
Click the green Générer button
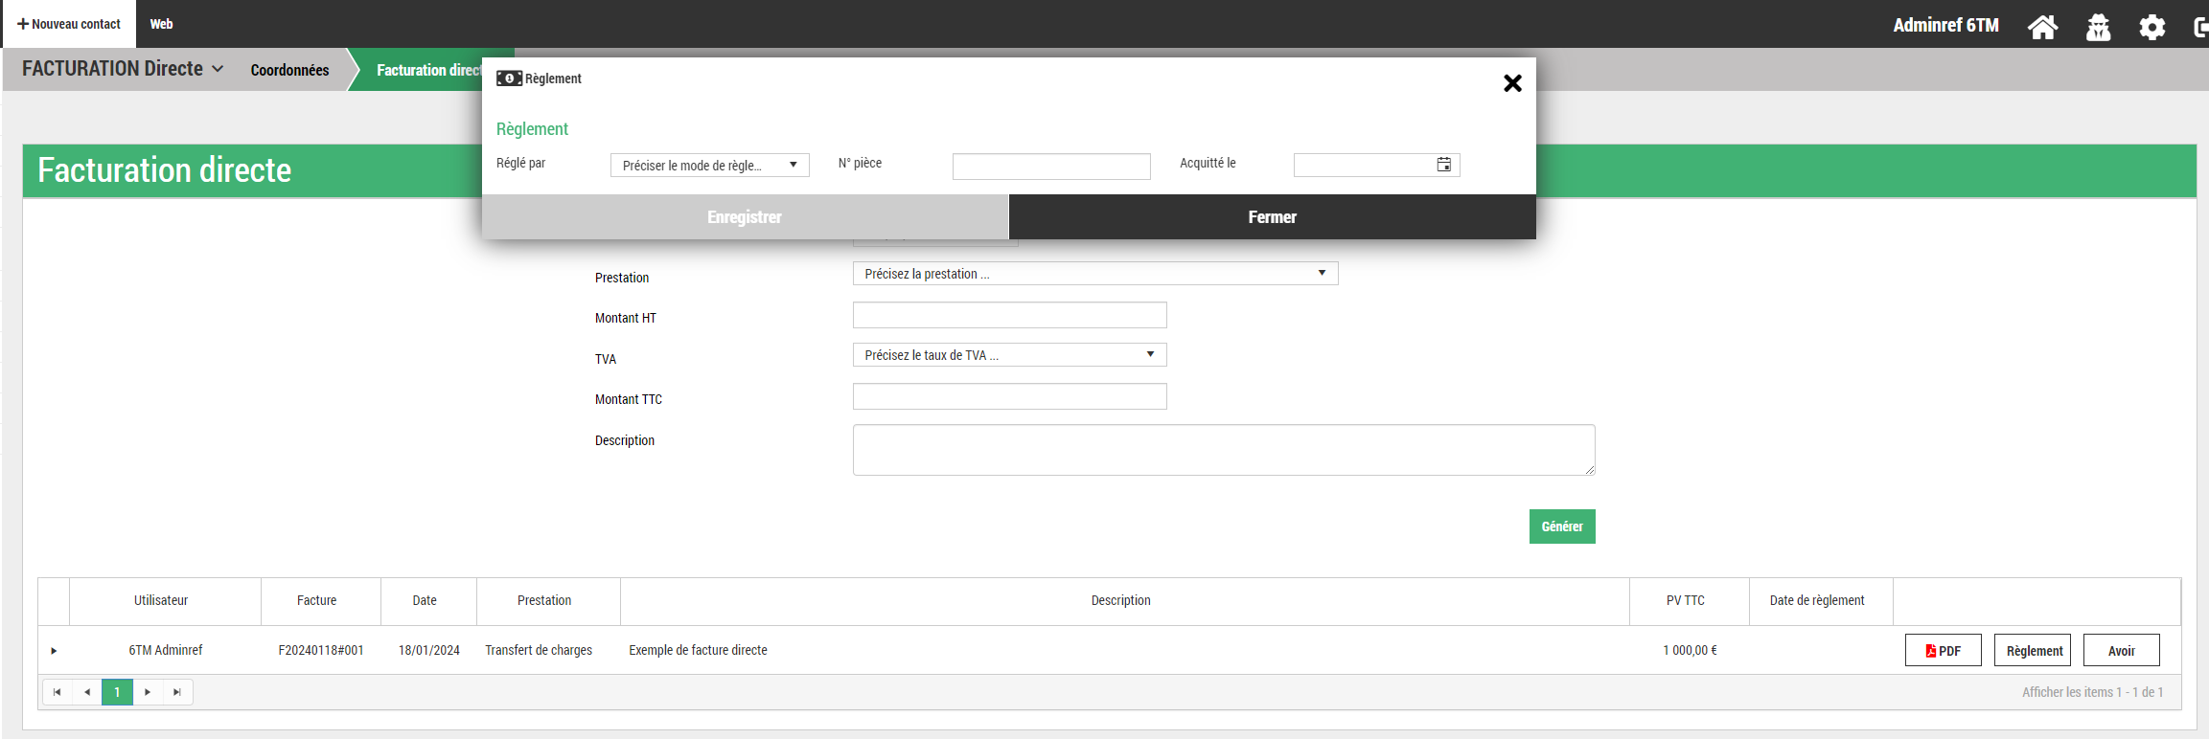point(1561,526)
